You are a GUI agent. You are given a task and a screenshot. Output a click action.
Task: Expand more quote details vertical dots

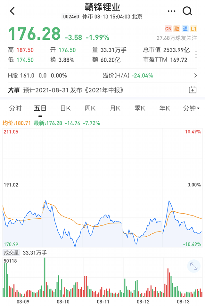pos(196,55)
